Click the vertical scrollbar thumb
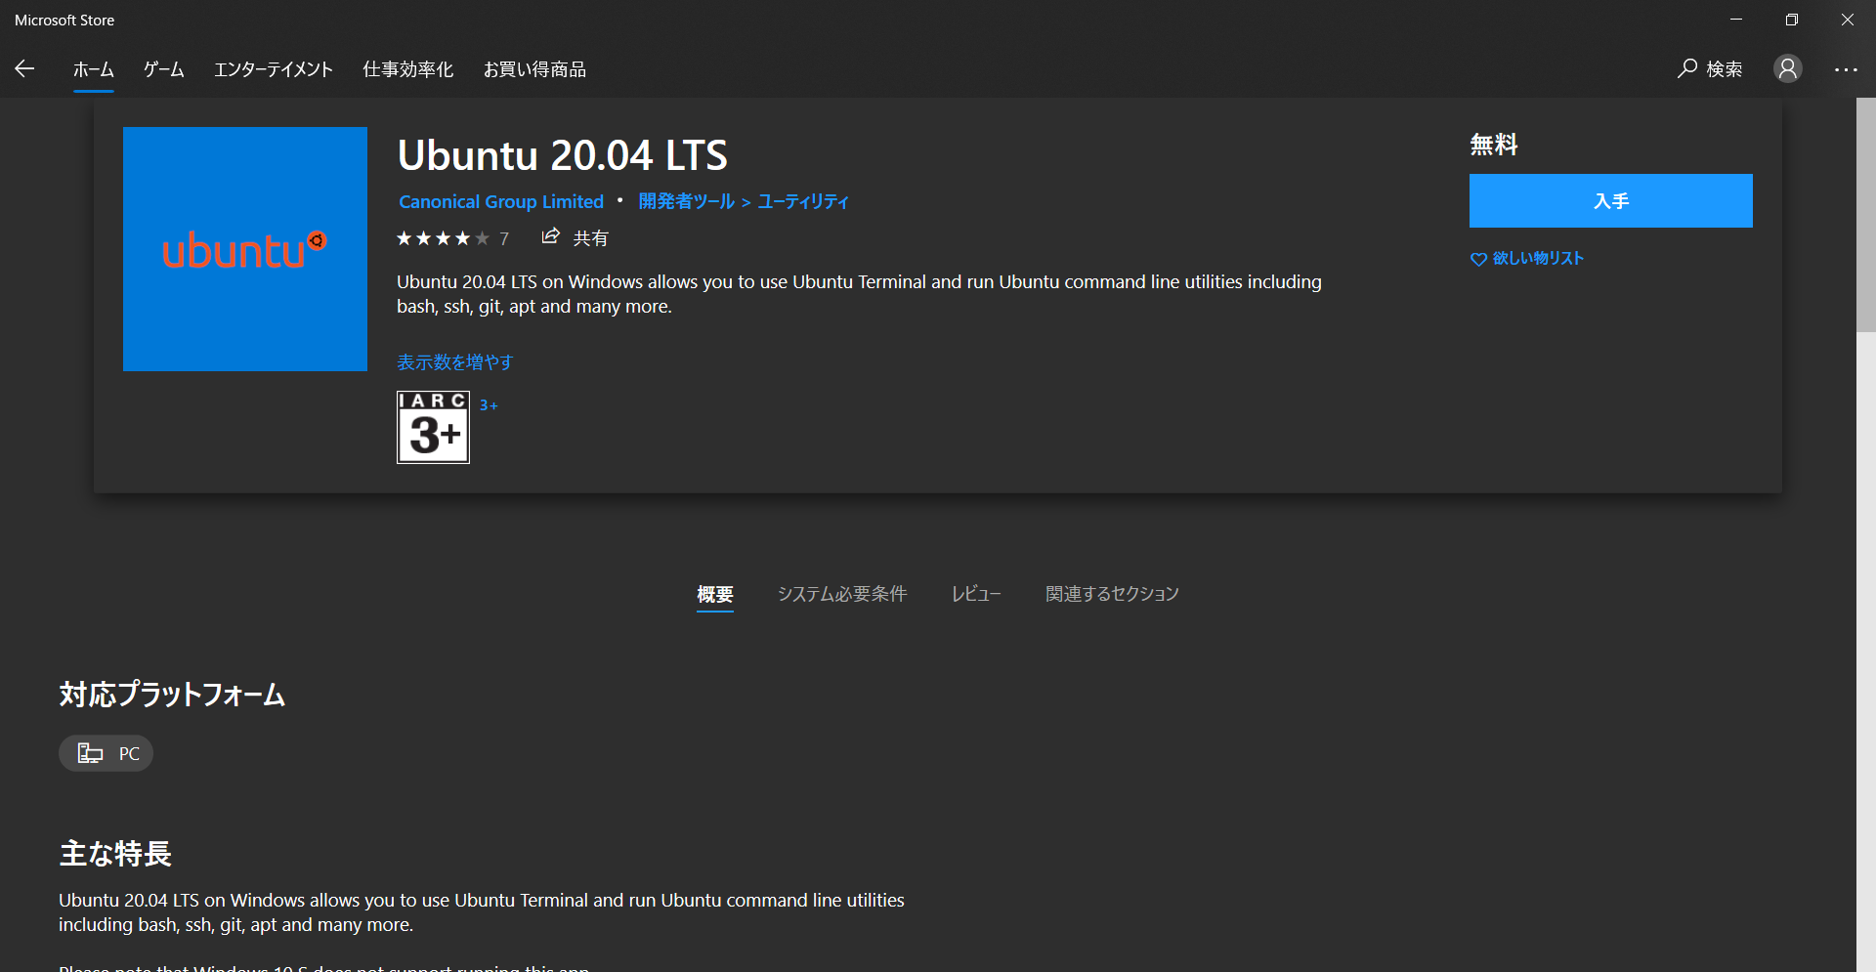This screenshot has height=972, width=1876. click(x=1866, y=215)
